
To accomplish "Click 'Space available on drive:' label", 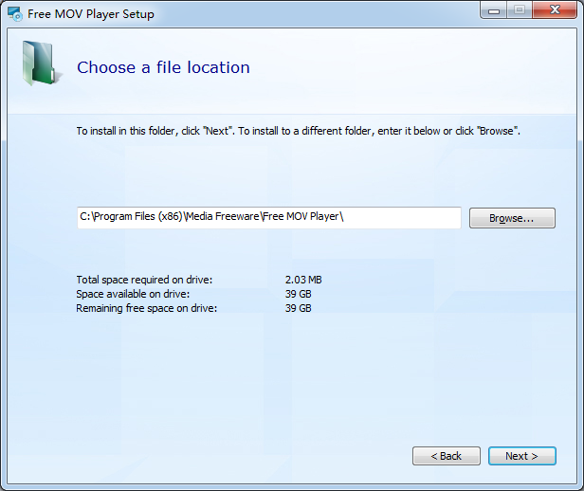I will [x=133, y=294].
